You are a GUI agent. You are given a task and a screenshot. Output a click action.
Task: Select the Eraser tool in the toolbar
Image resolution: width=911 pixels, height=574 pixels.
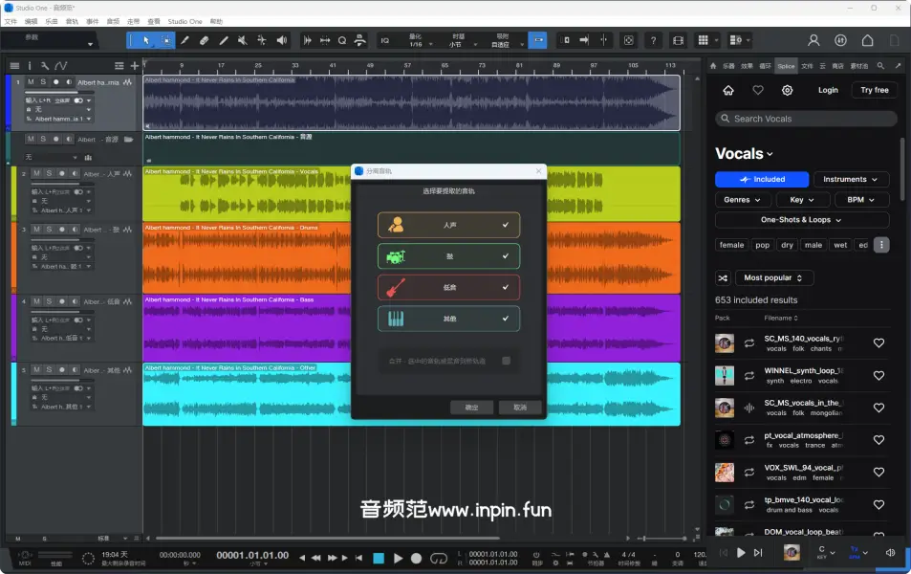(205, 40)
